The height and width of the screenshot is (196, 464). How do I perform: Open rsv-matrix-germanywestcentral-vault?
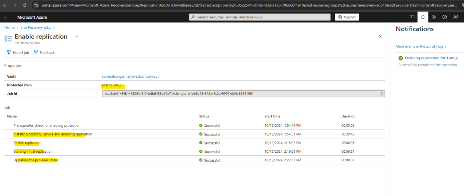click(131, 76)
